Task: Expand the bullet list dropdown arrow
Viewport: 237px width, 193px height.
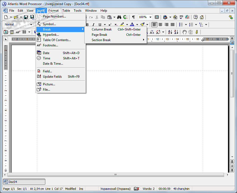Action: pyautogui.click(x=186, y=24)
